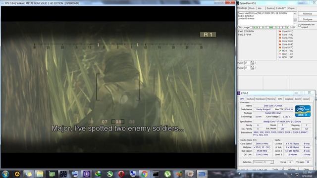Switch to SpeedFan Clock tab
Viewport: 317px width, 178px height.
tap(252, 8)
